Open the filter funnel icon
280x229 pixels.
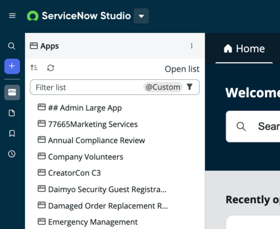point(190,87)
